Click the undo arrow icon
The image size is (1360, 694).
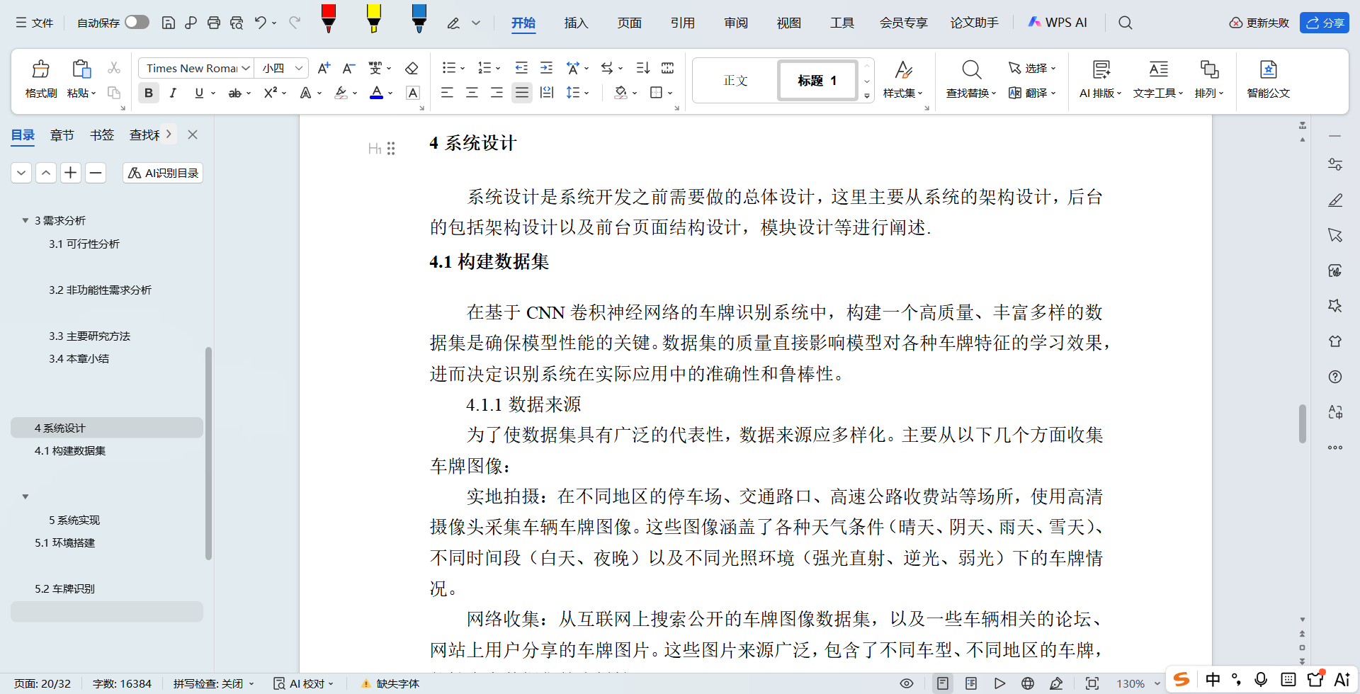pyautogui.click(x=261, y=23)
